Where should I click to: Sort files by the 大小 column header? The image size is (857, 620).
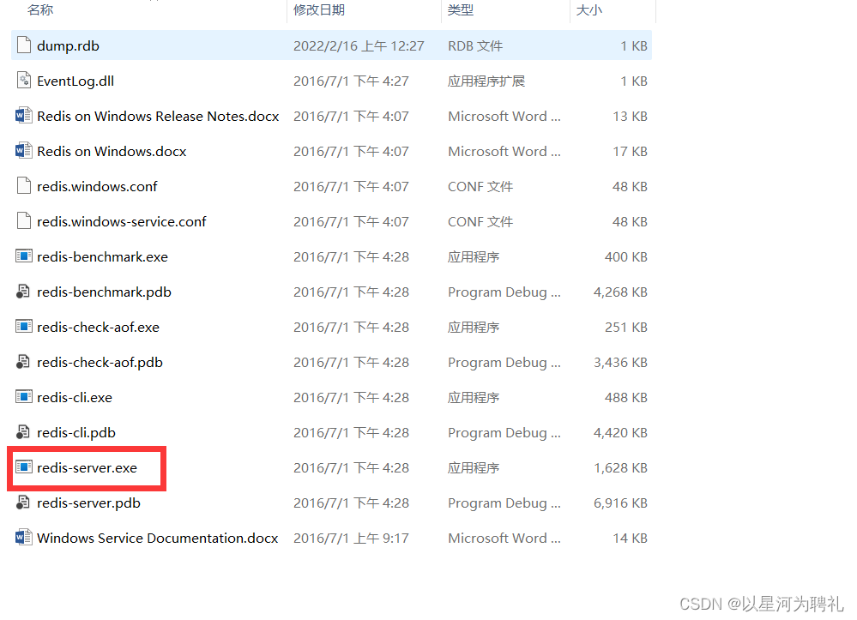point(590,9)
